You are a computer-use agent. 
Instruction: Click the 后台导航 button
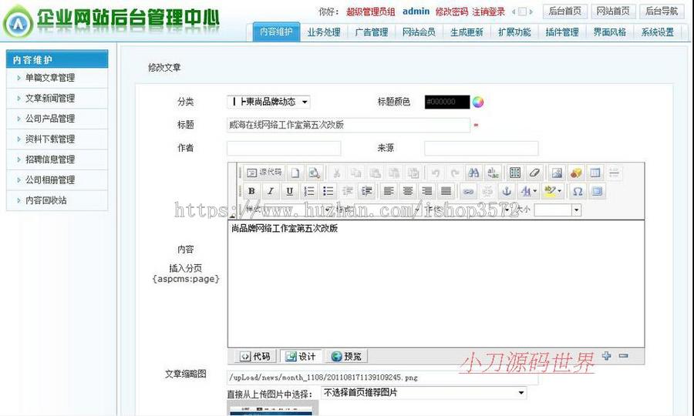tap(662, 11)
